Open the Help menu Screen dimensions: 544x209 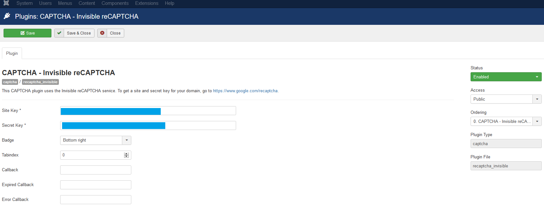(169, 3)
